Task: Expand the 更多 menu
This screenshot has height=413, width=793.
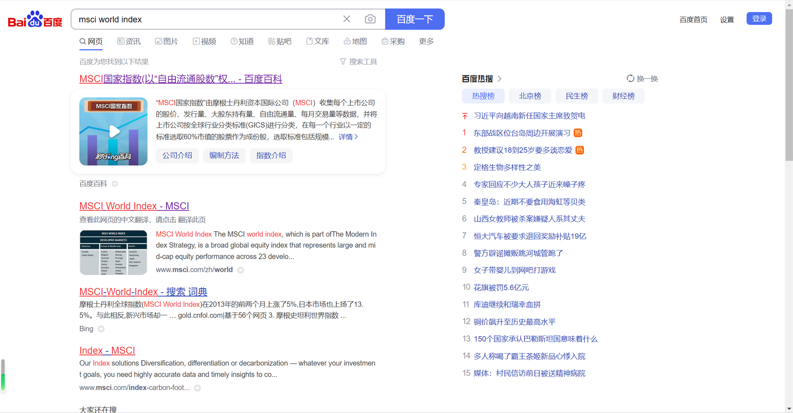Action: click(427, 42)
